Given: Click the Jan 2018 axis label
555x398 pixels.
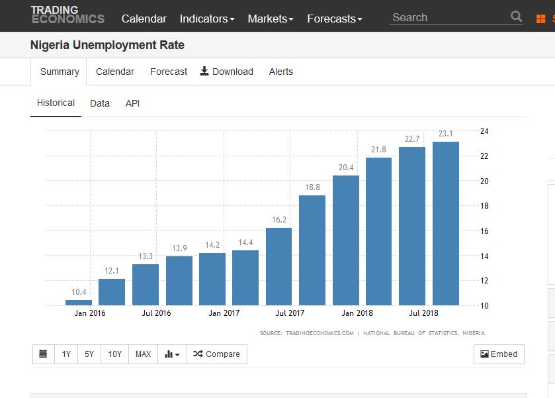Looking at the screenshot, I should tap(357, 313).
